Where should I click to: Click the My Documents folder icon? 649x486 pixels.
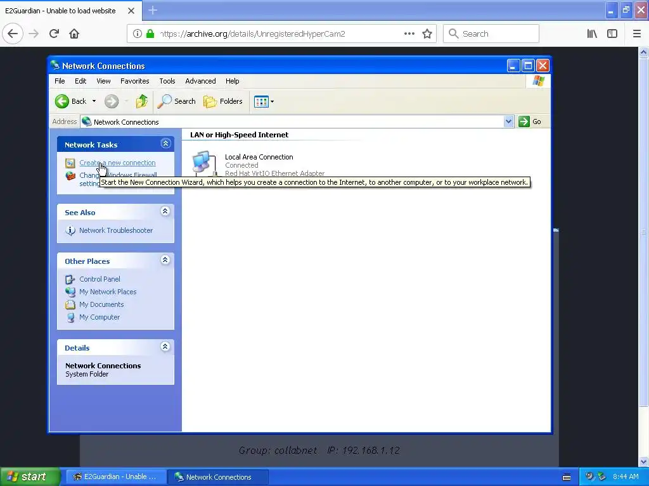[70, 304]
